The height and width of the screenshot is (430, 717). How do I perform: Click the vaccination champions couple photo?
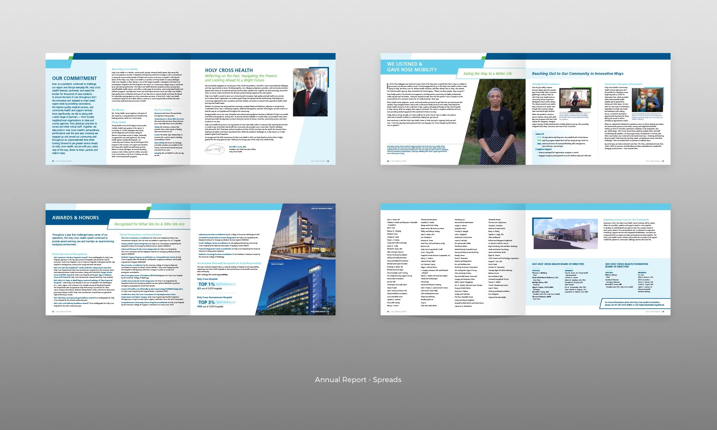click(647, 100)
